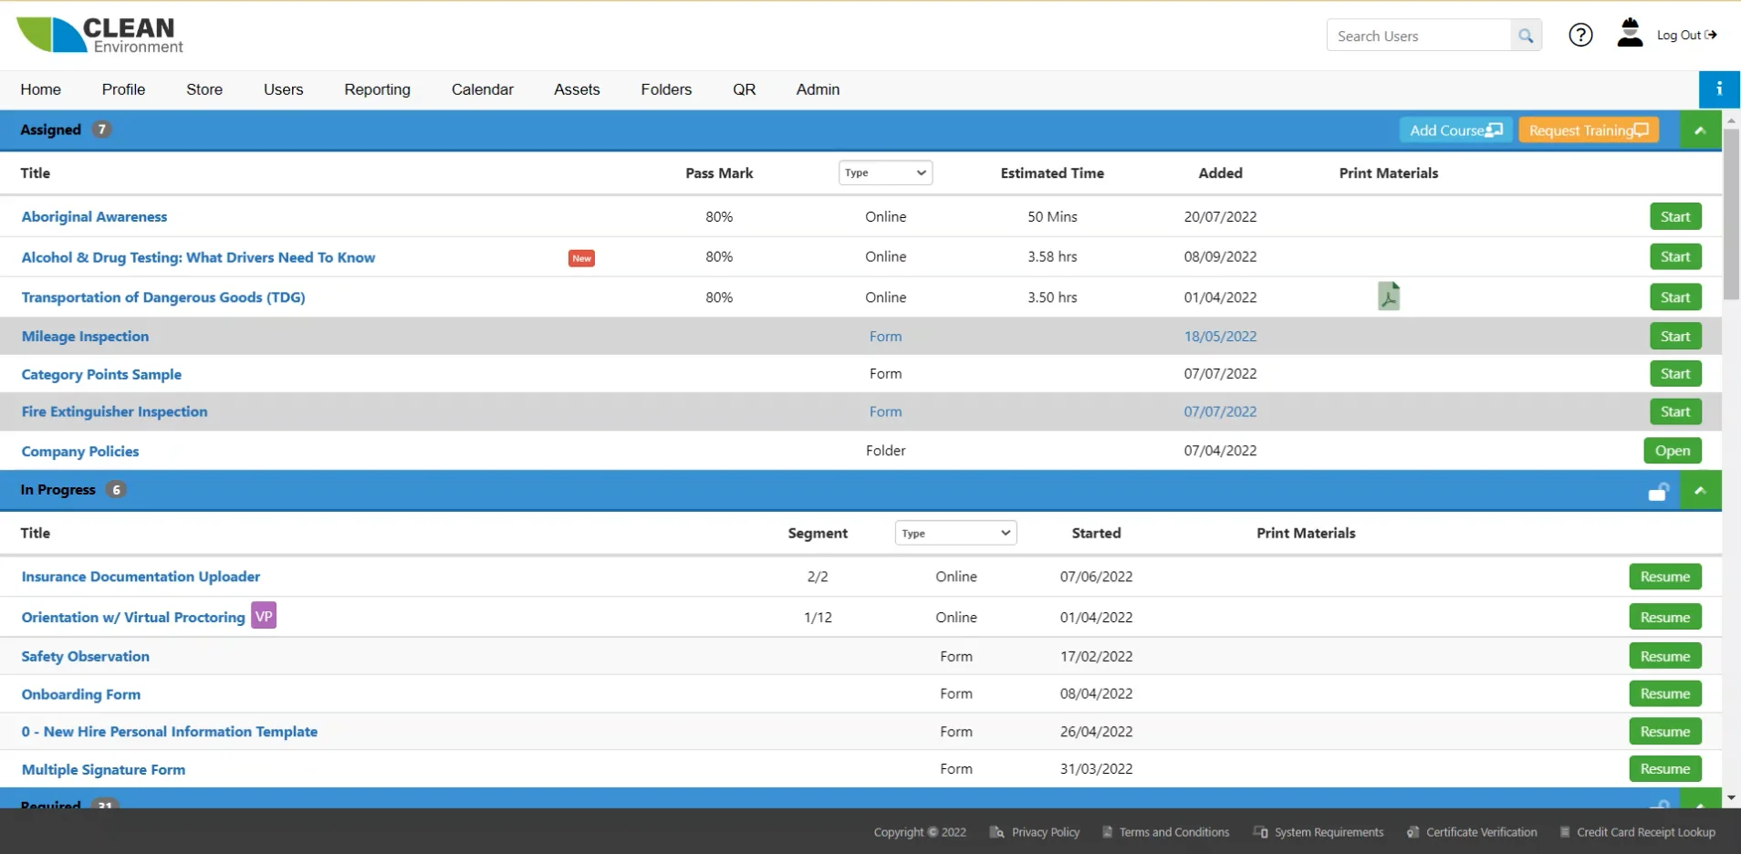Switch to the Calendar tab
Viewport: 1741px width, 854px height.
coord(482,89)
